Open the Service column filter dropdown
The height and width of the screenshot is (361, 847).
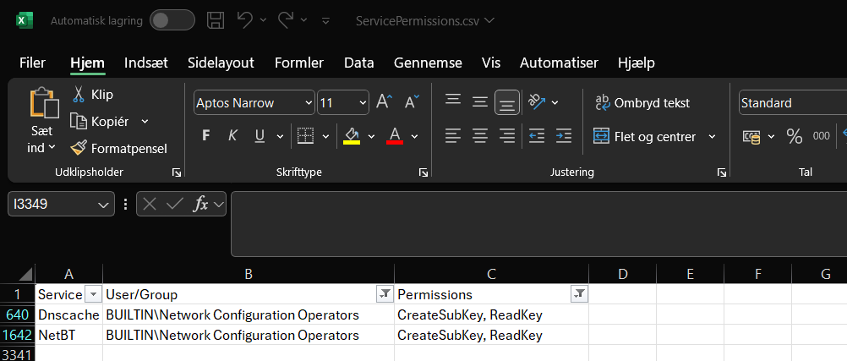[94, 294]
